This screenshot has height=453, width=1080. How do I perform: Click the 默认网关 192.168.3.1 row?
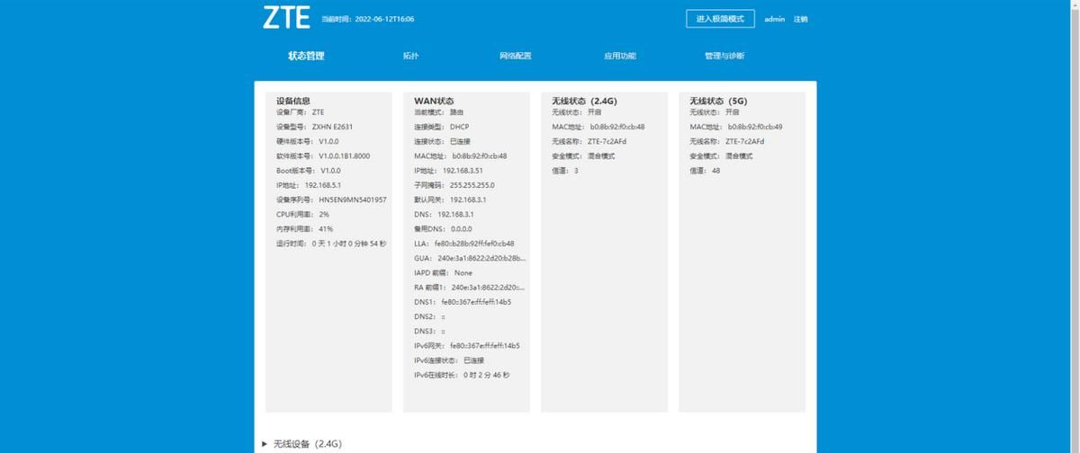[450, 200]
